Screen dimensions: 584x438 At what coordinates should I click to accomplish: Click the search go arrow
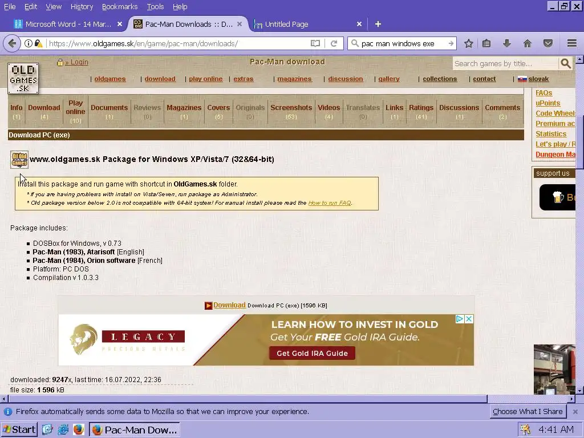[451, 43]
